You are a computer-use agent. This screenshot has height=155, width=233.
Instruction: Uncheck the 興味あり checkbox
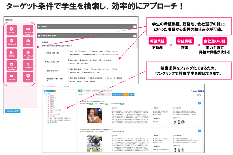click(x=65, y=46)
